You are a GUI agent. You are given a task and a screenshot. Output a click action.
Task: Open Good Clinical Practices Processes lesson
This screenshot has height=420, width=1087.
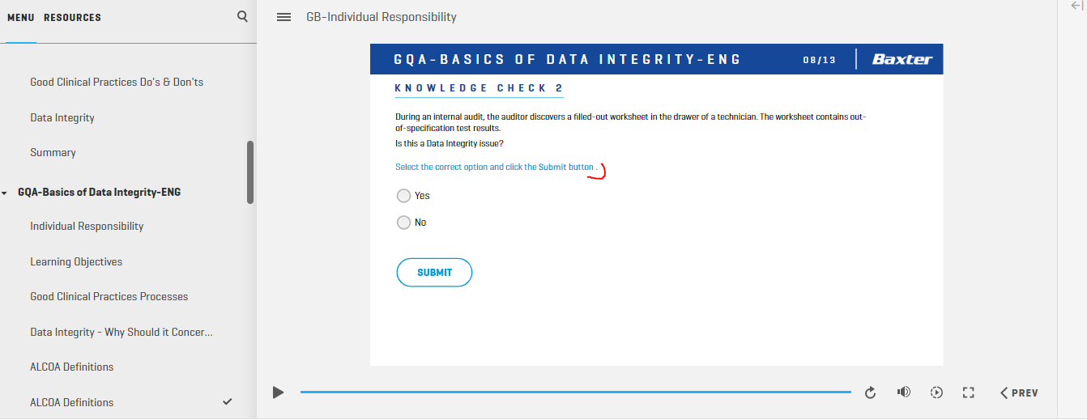(x=109, y=296)
